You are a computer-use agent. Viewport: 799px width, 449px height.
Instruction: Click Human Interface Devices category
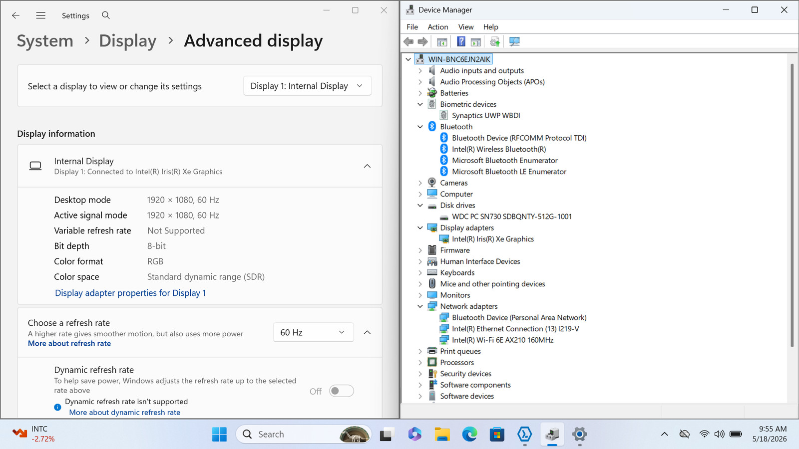point(480,261)
